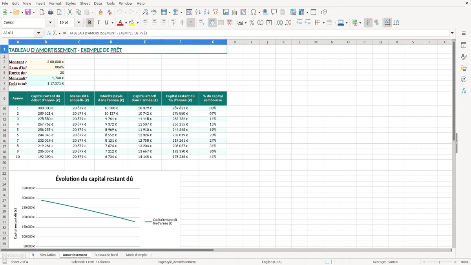
Task: Select row header 9
Action: coord(4,99)
